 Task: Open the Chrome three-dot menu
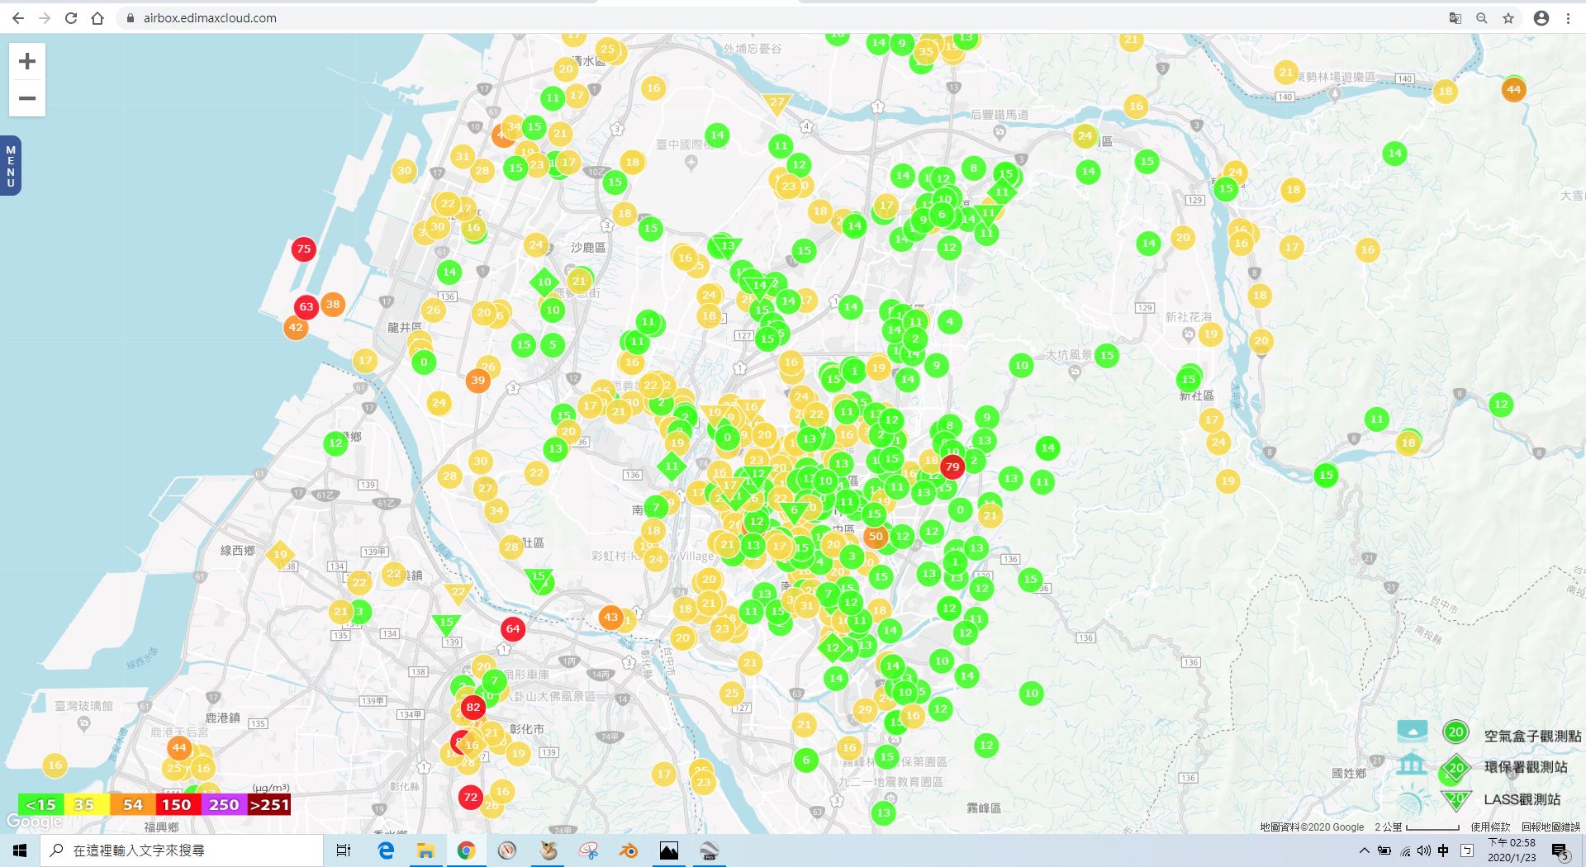point(1568,18)
